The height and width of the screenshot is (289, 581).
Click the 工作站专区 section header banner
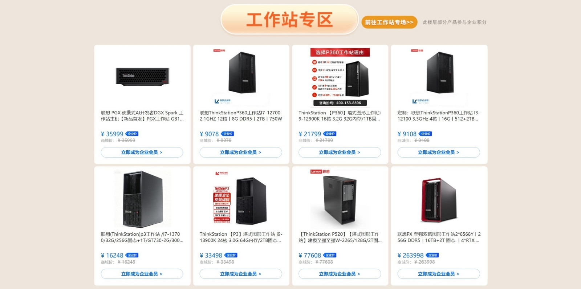289,20
